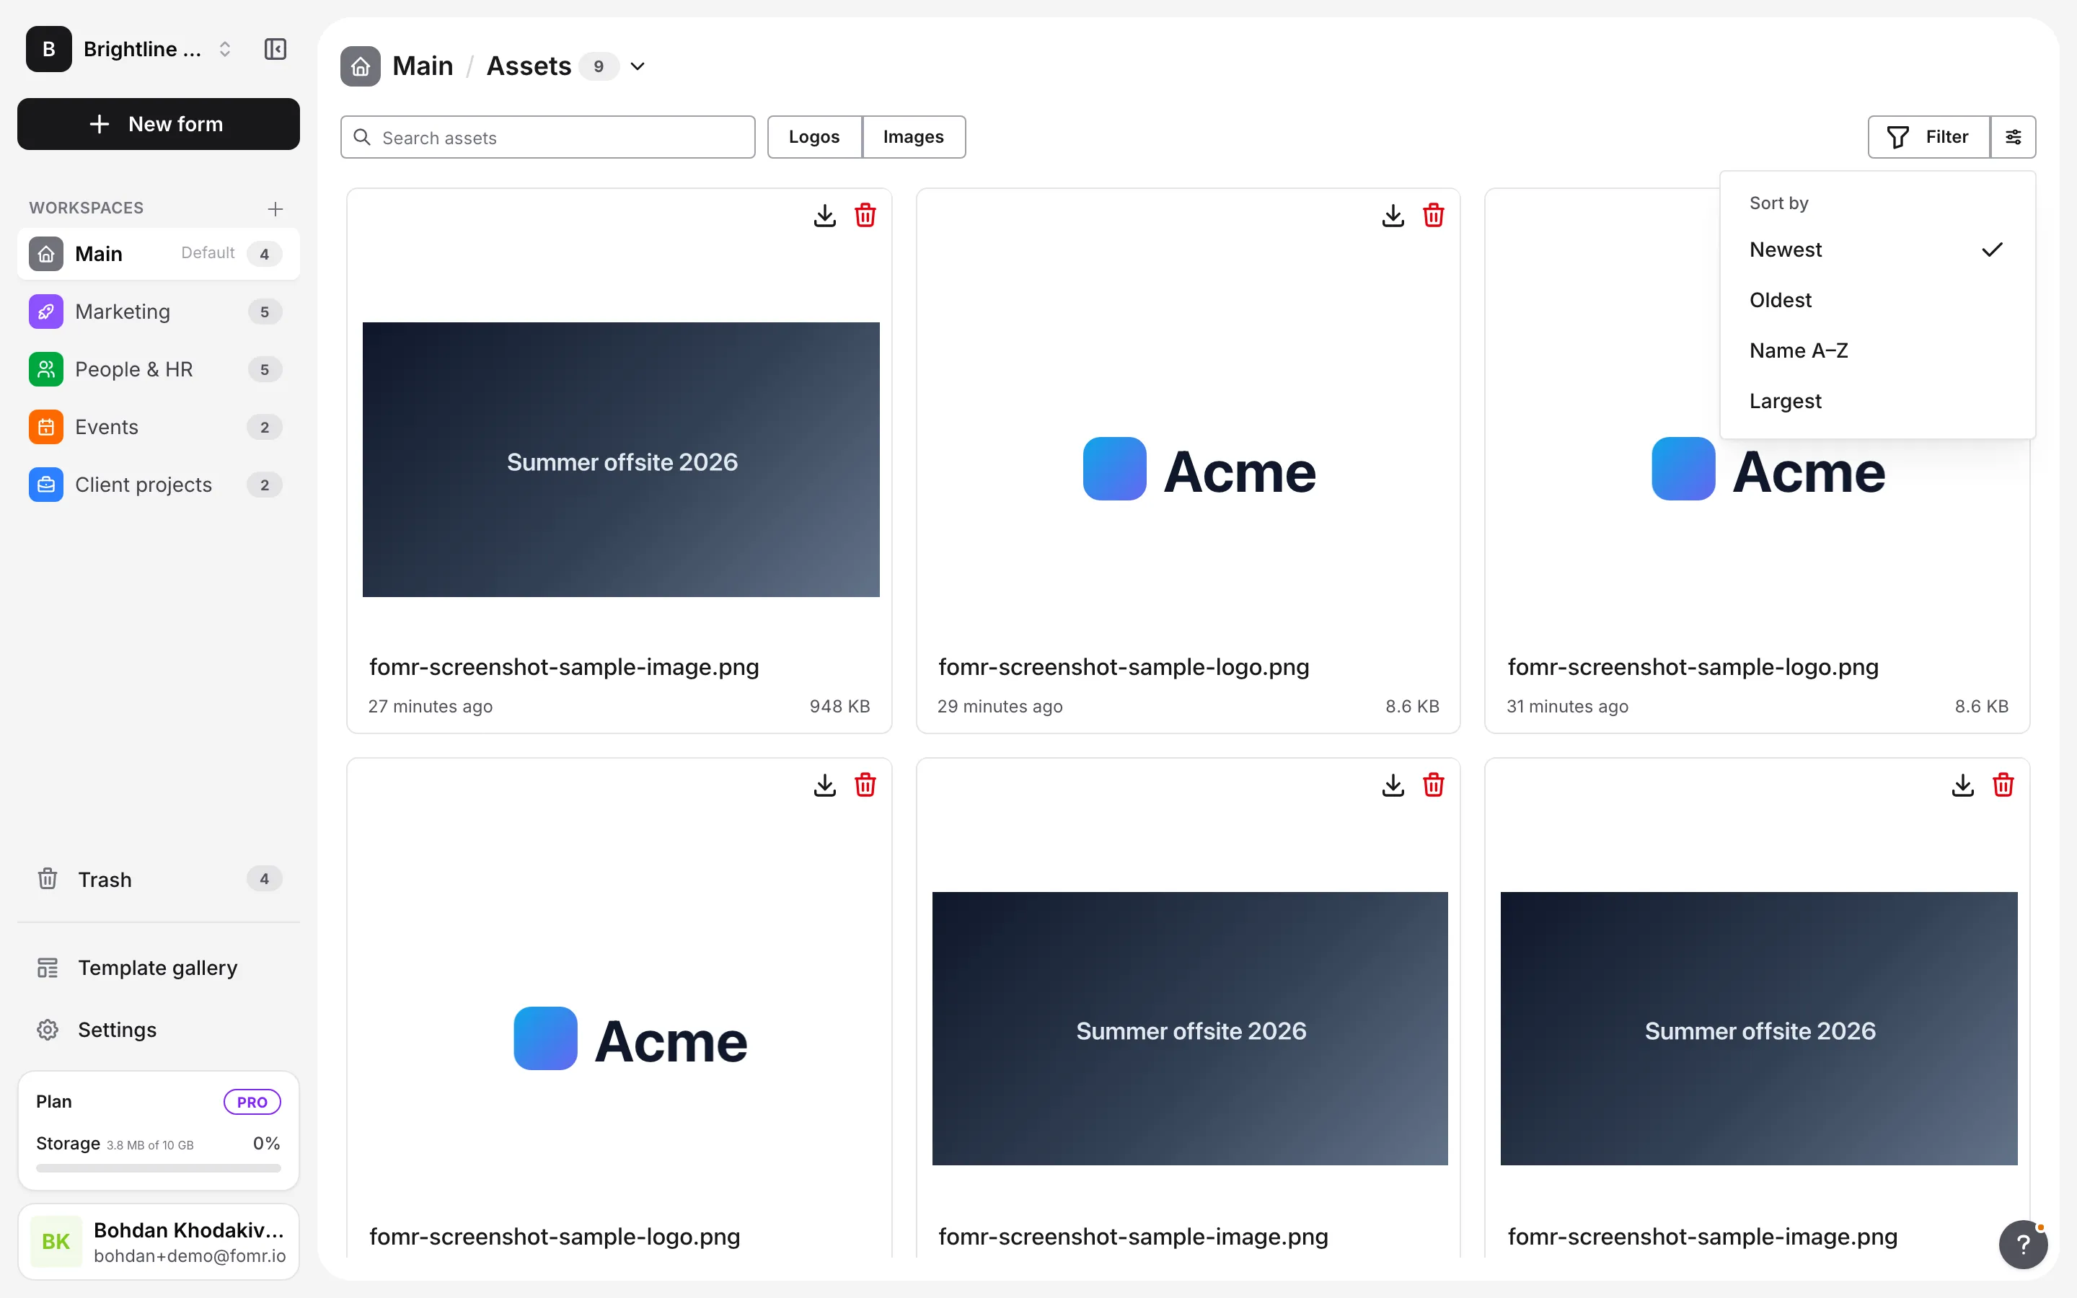Sort assets by Newest

1877,250
